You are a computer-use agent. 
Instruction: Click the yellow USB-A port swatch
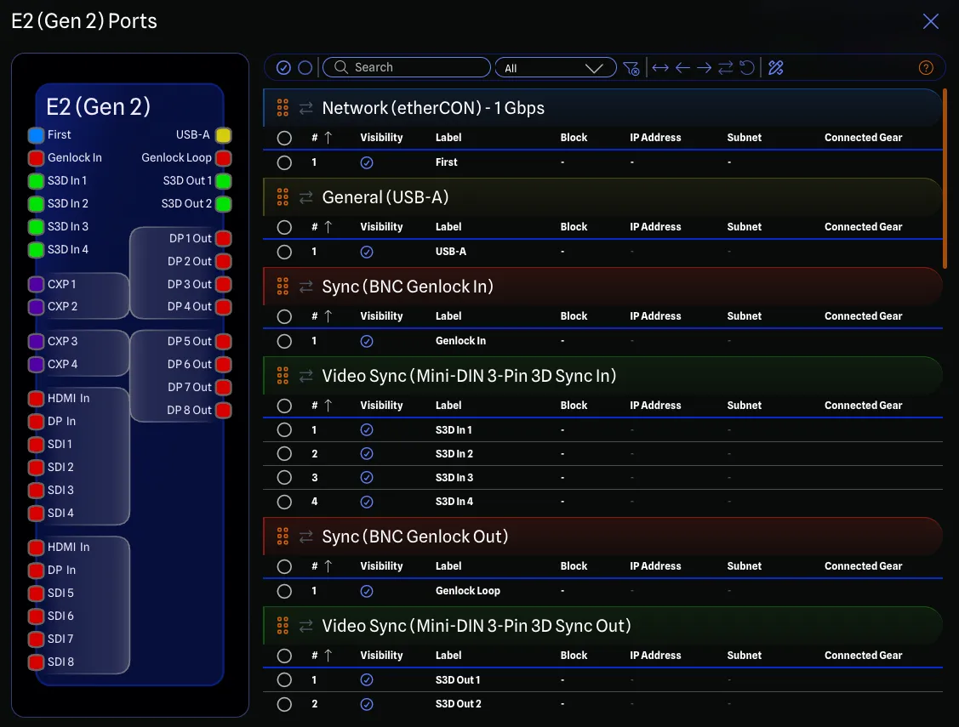tap(223, 135)
